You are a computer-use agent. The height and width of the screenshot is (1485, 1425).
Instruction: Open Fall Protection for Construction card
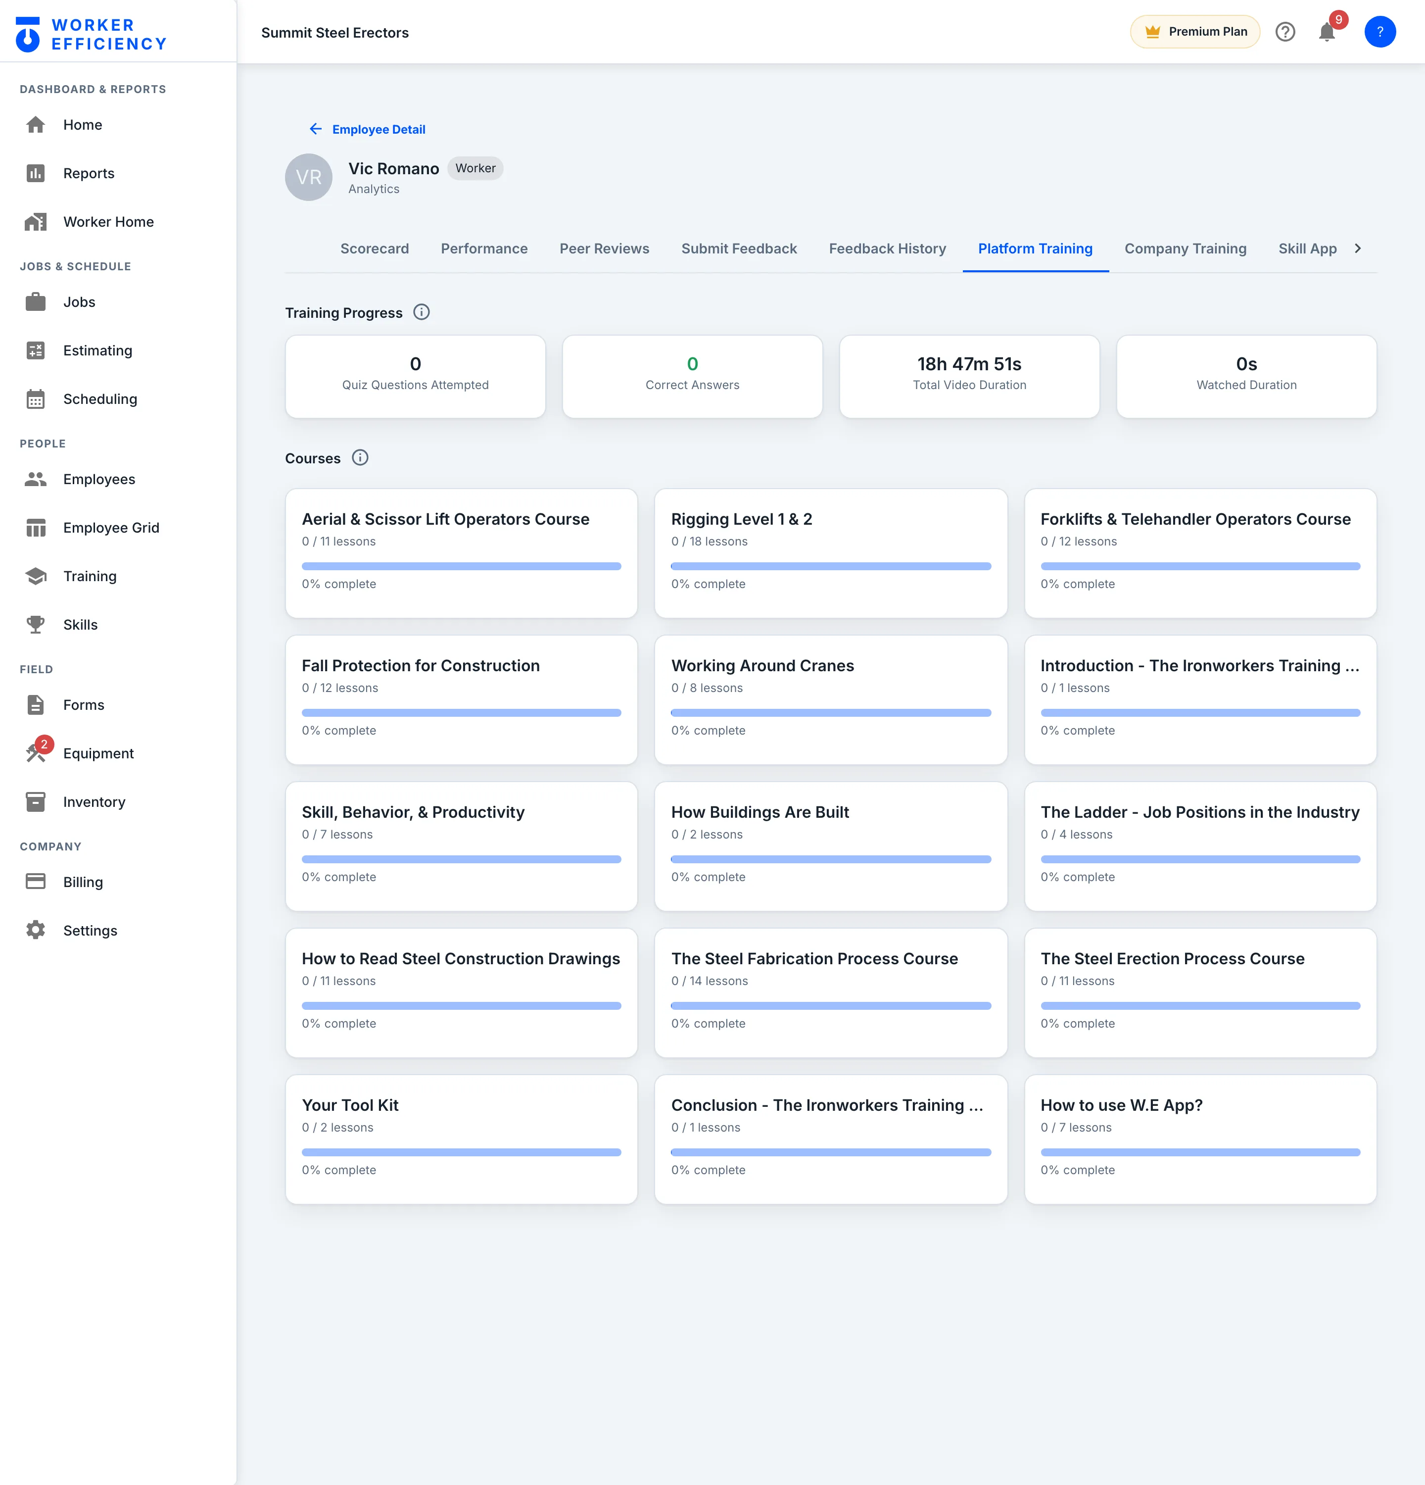tap(461, 700)
